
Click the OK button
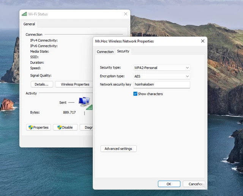[x=169, y=184]
